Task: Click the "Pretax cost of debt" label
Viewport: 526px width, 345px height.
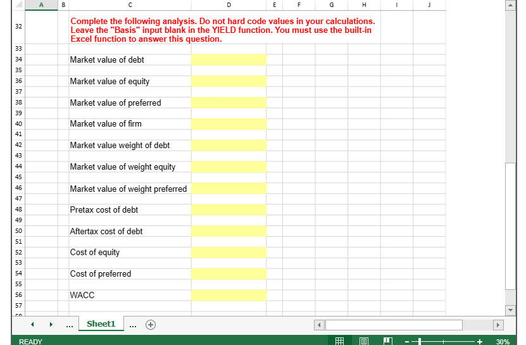Action: 104,210
